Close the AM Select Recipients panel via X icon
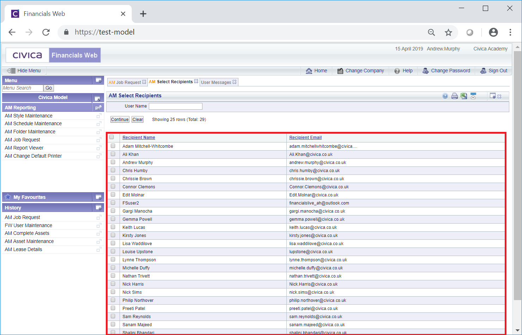This screenshot has width=522, height=335. pyautogui.click(x=499, y=96)
